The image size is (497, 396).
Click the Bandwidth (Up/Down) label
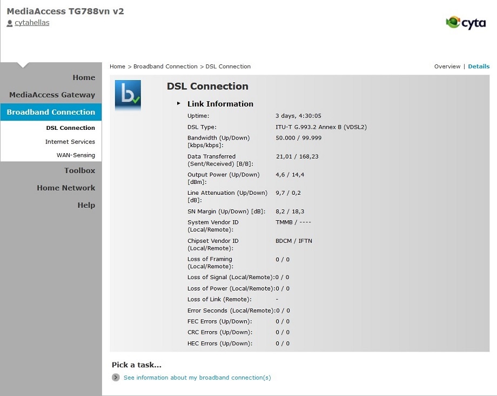[x=218, y=142]
